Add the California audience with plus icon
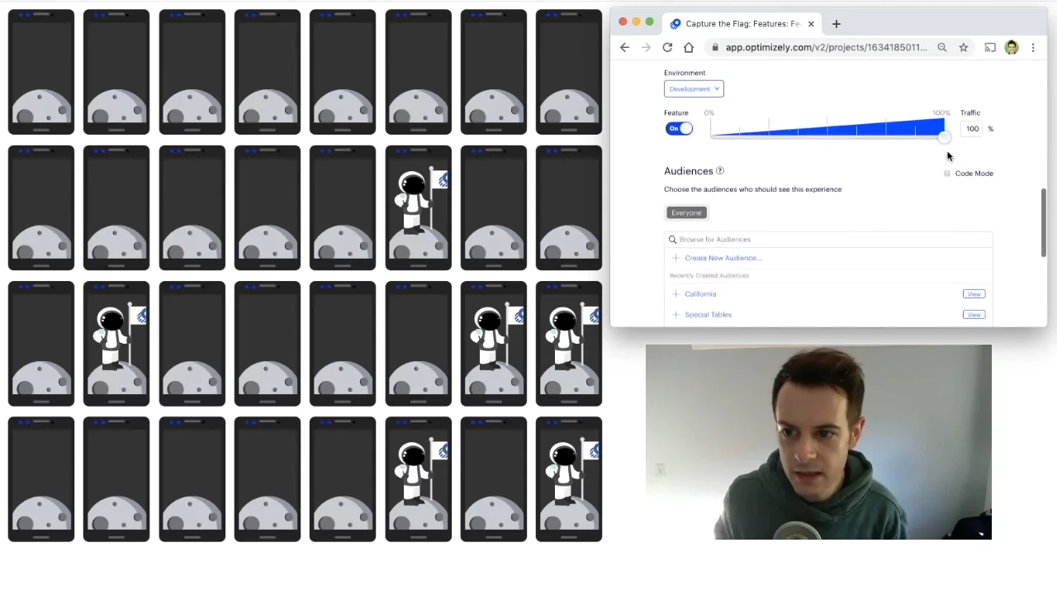The image size is (1057, 595). 676,294
